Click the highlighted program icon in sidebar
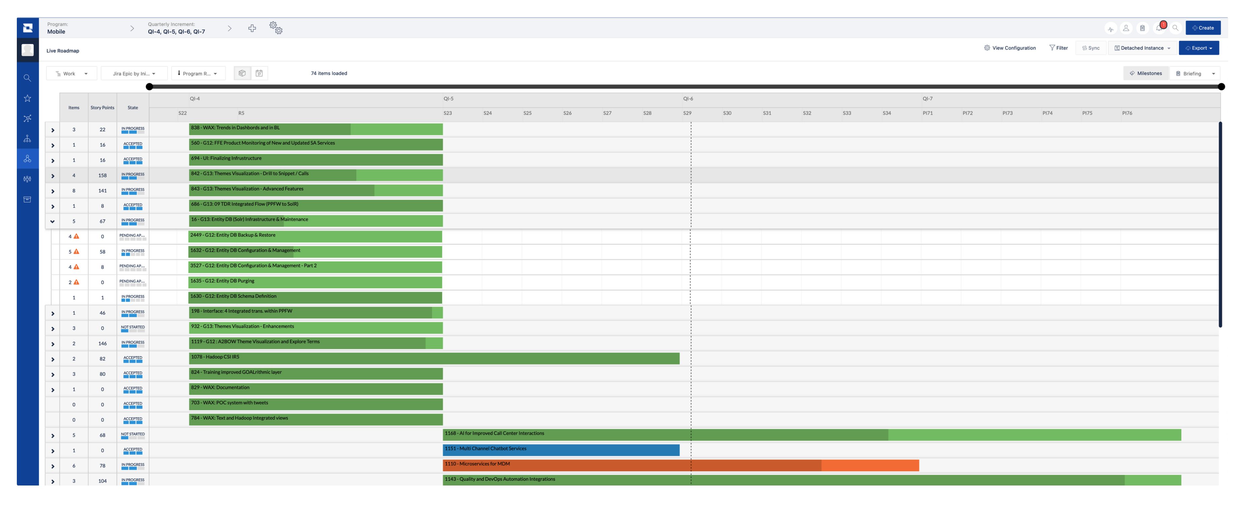 [x=28, y=159]
